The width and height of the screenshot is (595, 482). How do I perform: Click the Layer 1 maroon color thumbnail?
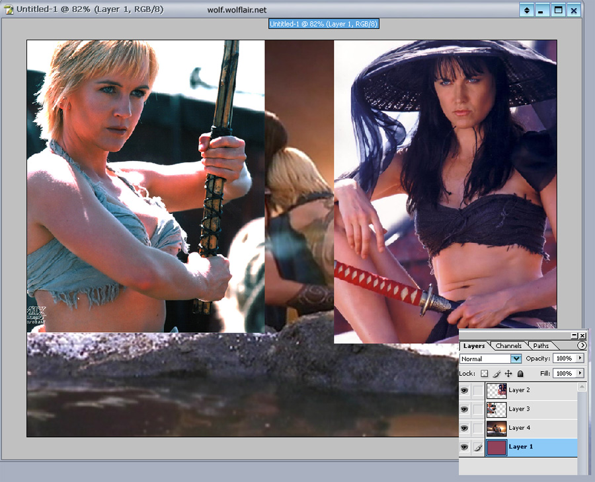coord(496,448)
